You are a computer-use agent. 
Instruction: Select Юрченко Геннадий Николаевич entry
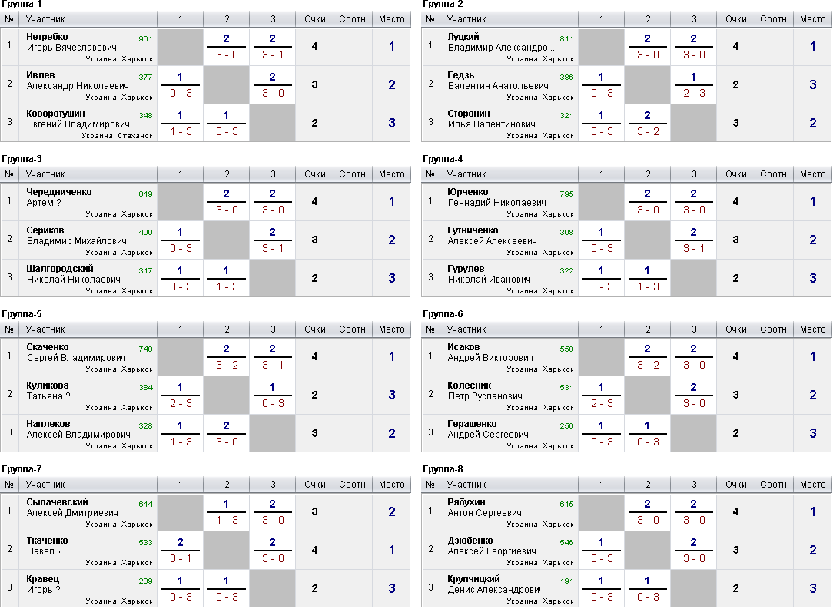[x=496, y=197]
